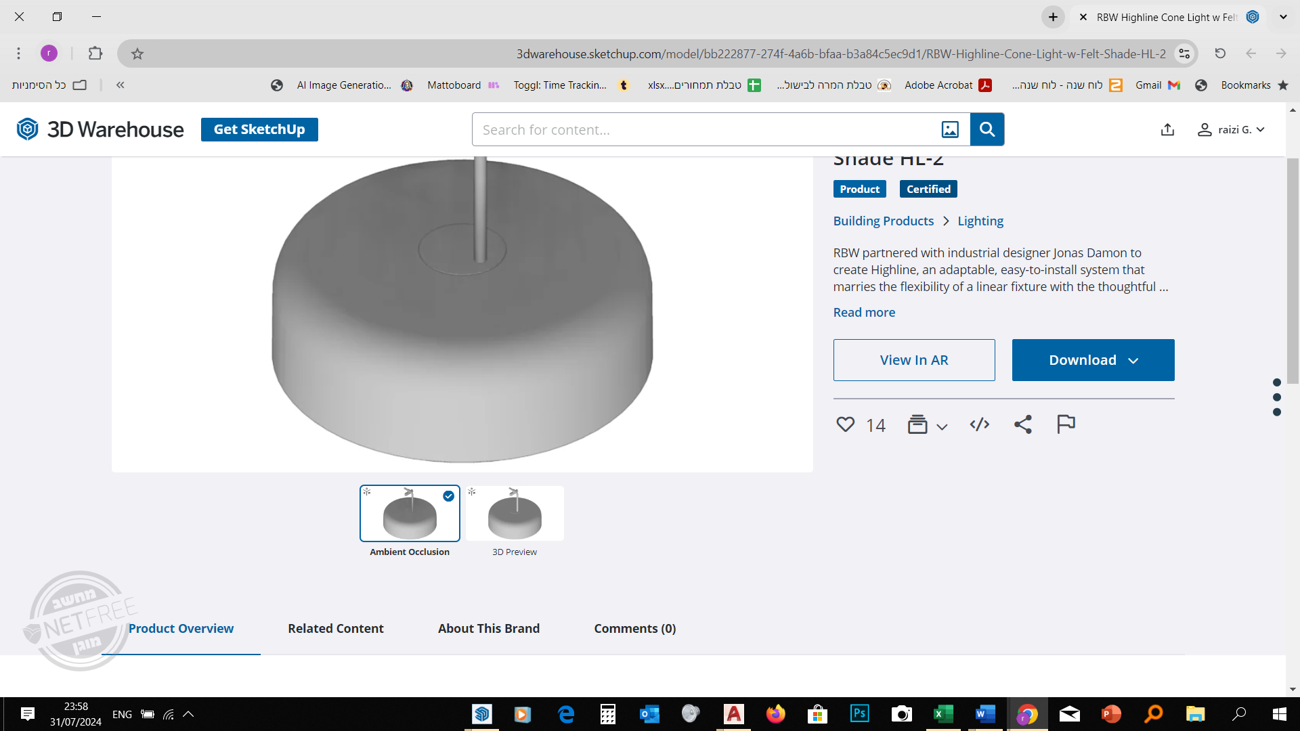Bookmark page with the star icon
Screen dimensions: 1300x731
click(137, 53)
